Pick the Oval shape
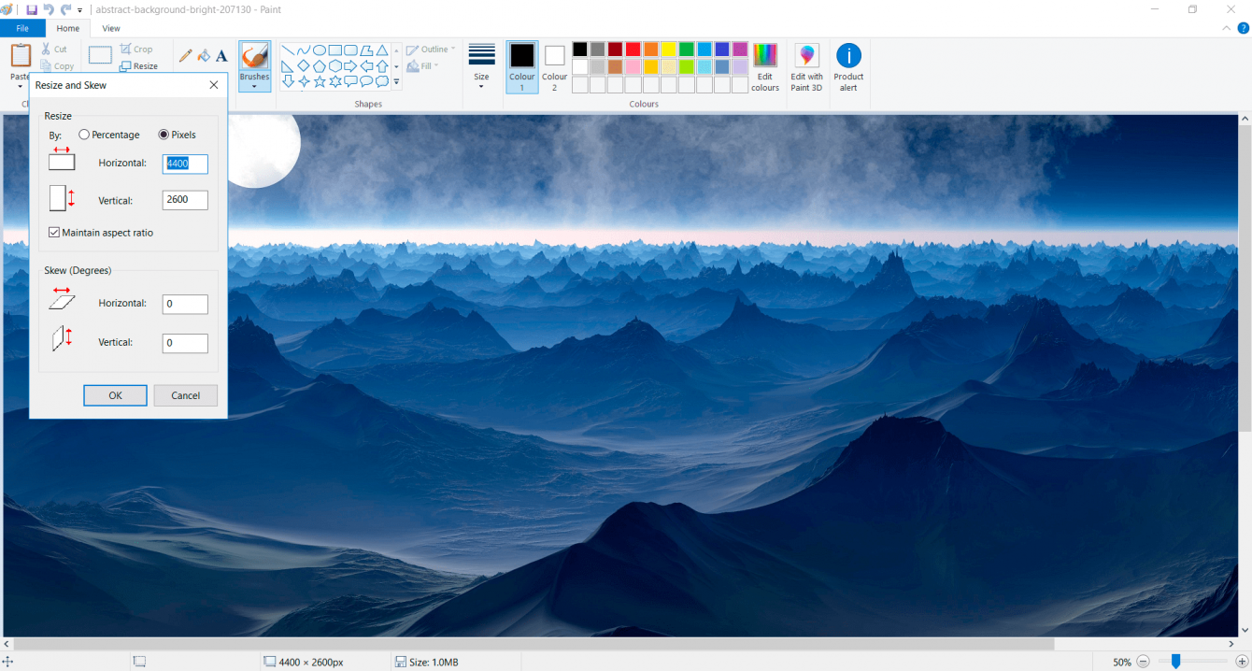1252x671 pixels. [320, 49]
